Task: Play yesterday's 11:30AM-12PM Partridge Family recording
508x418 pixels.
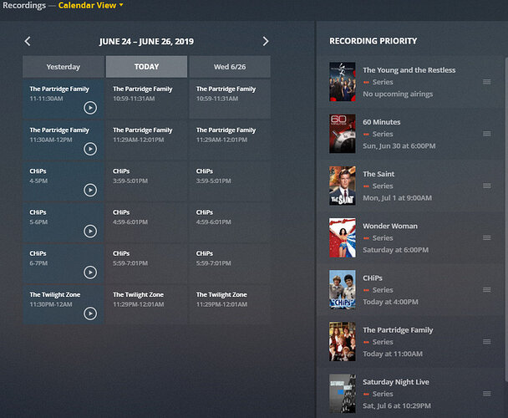Action: [90, 149]
